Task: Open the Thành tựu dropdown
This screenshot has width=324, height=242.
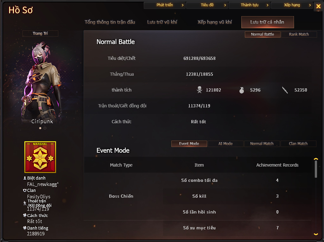Action: click(x=249, y=5)
